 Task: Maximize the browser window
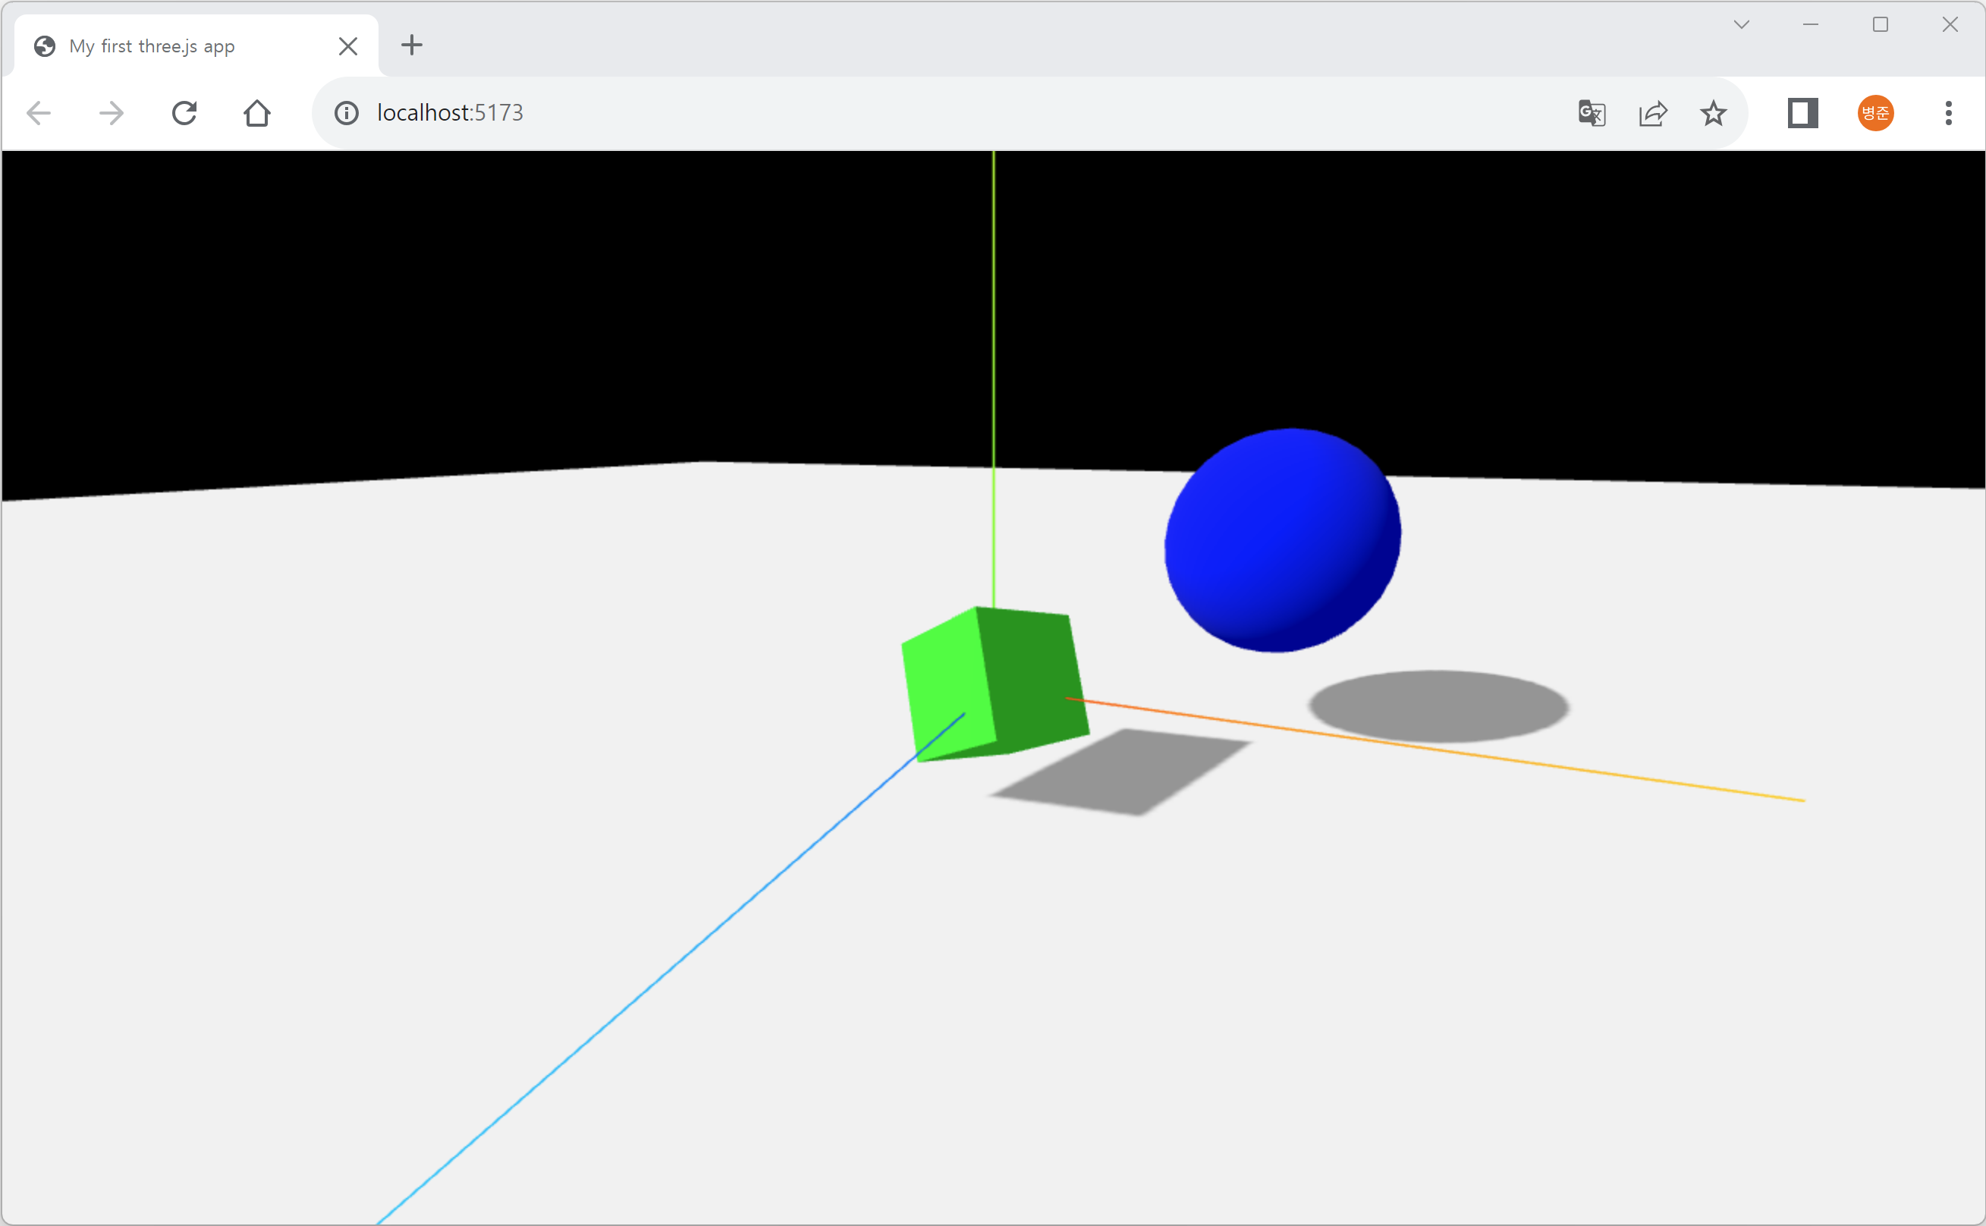pyautogui.click(x=1881, y=24)
